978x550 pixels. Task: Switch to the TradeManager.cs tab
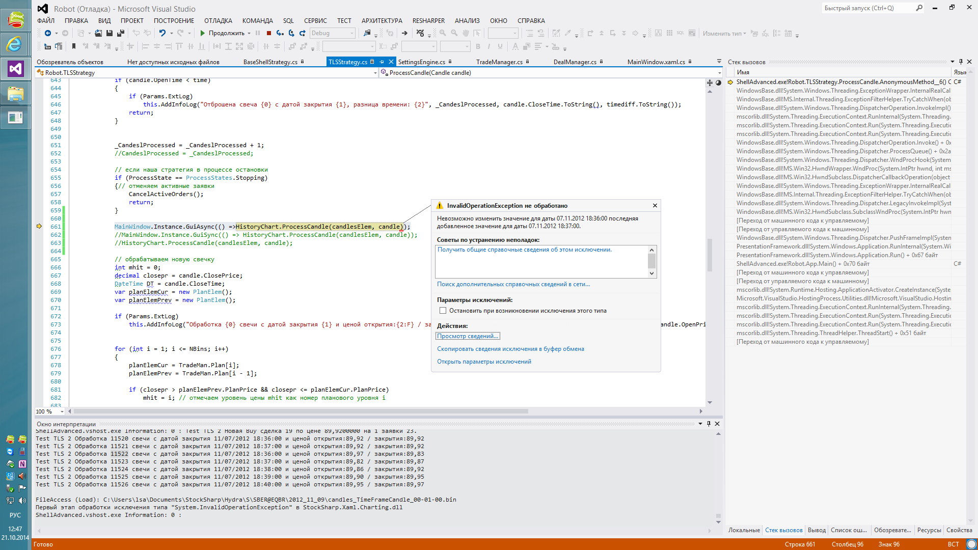499,62
